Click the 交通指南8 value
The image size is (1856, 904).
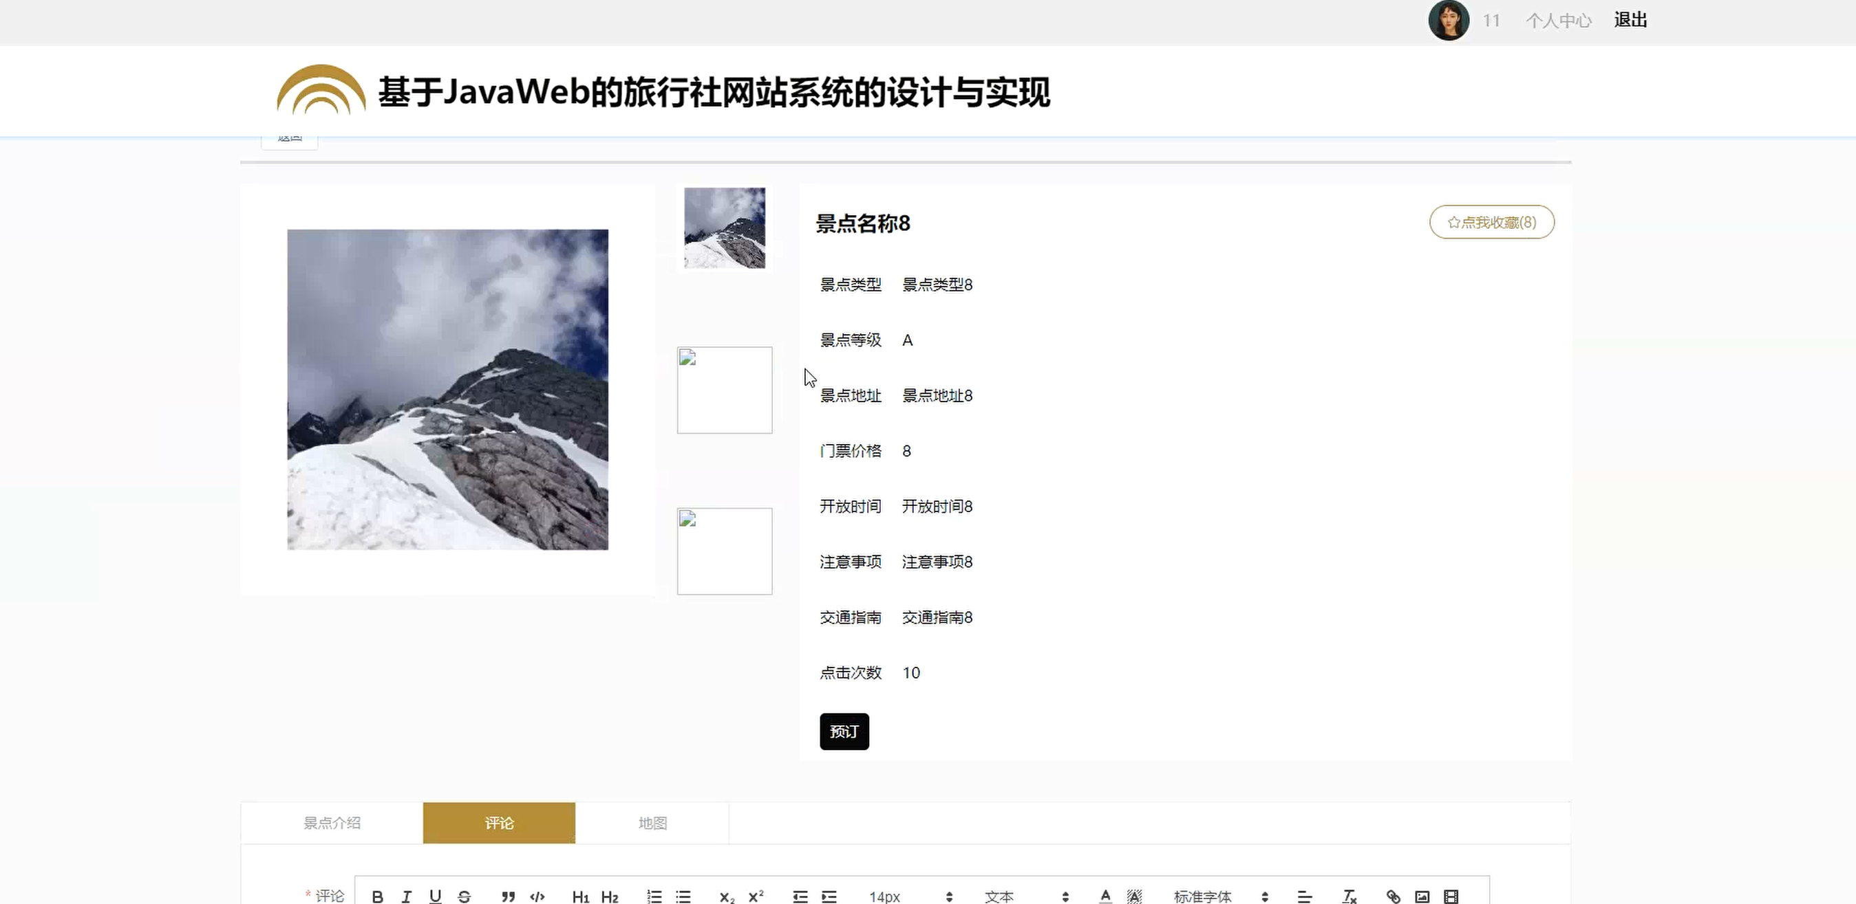937,617
